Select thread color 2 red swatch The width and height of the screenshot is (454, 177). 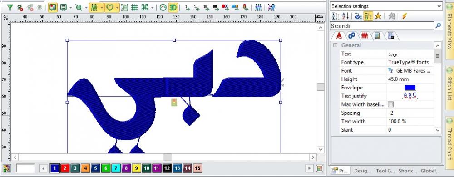[x=65, y=168]
